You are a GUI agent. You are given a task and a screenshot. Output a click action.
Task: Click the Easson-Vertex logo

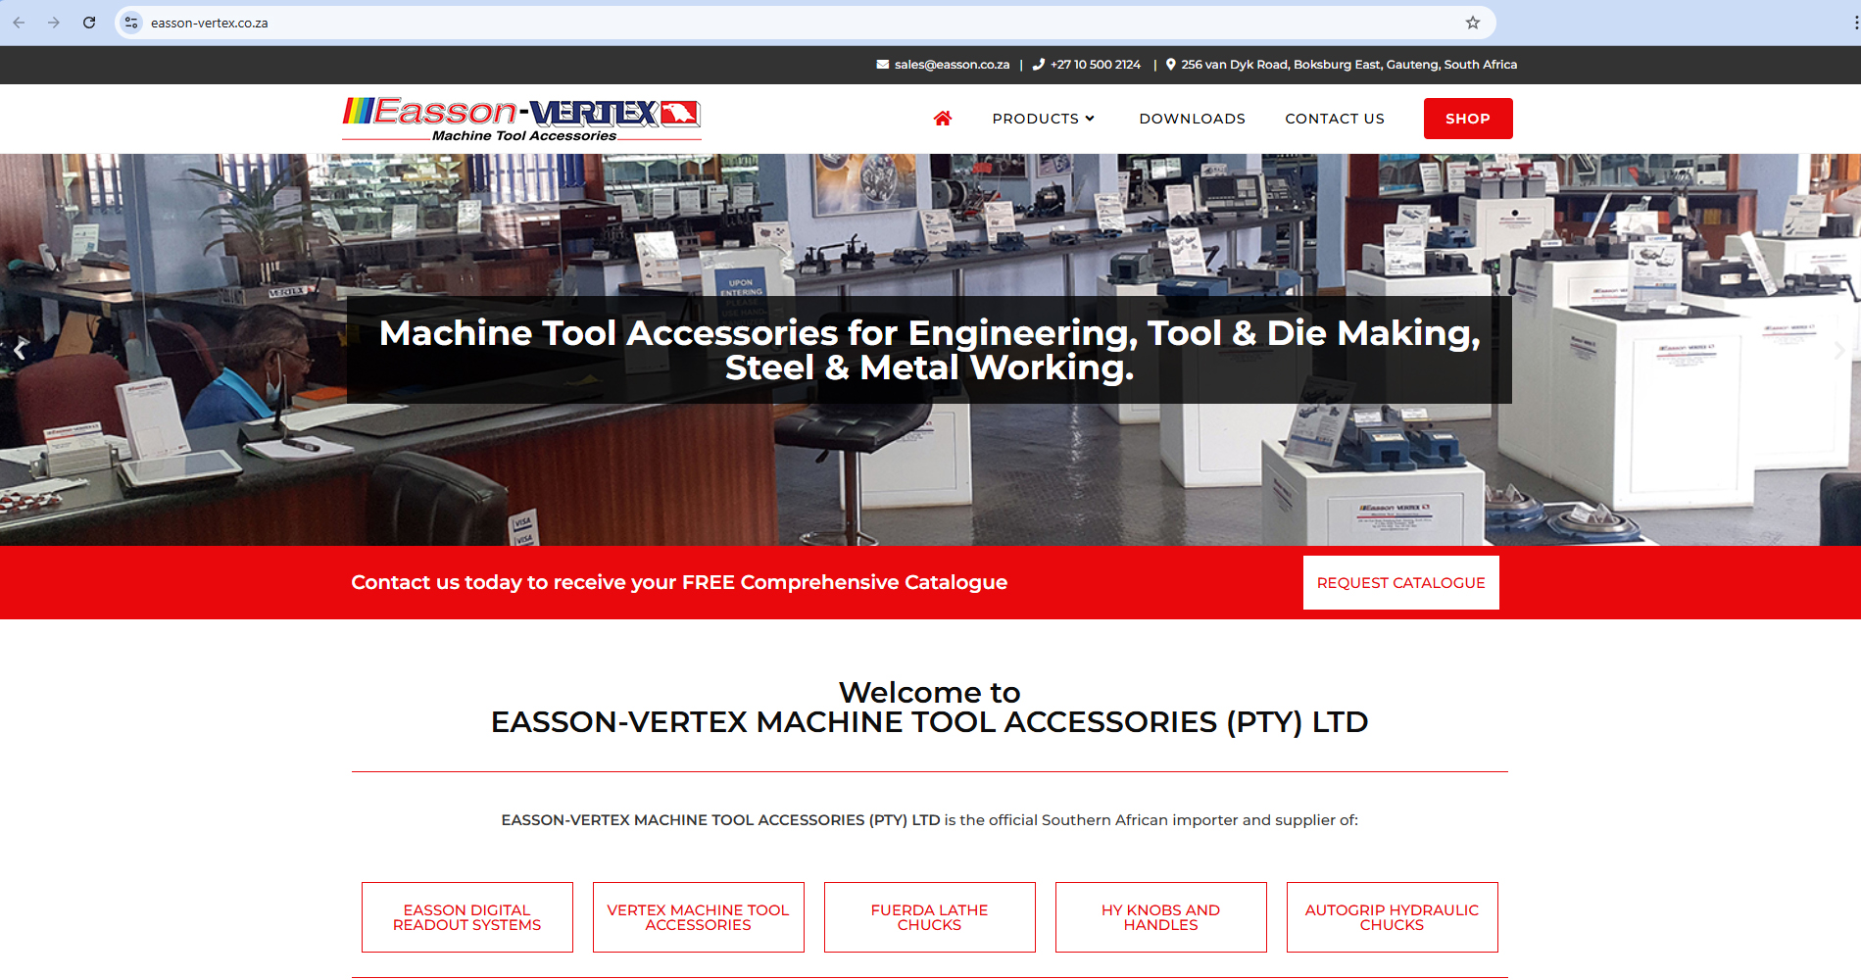[x=521, y=119]
